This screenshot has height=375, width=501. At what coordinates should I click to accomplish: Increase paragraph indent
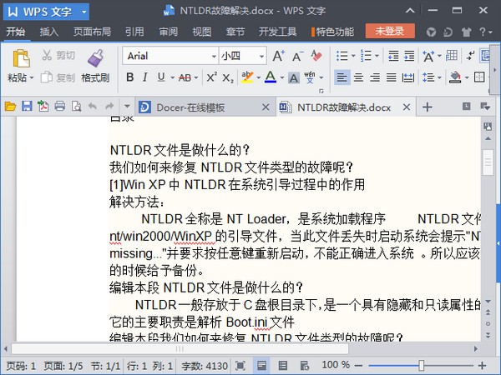[409, 56]
